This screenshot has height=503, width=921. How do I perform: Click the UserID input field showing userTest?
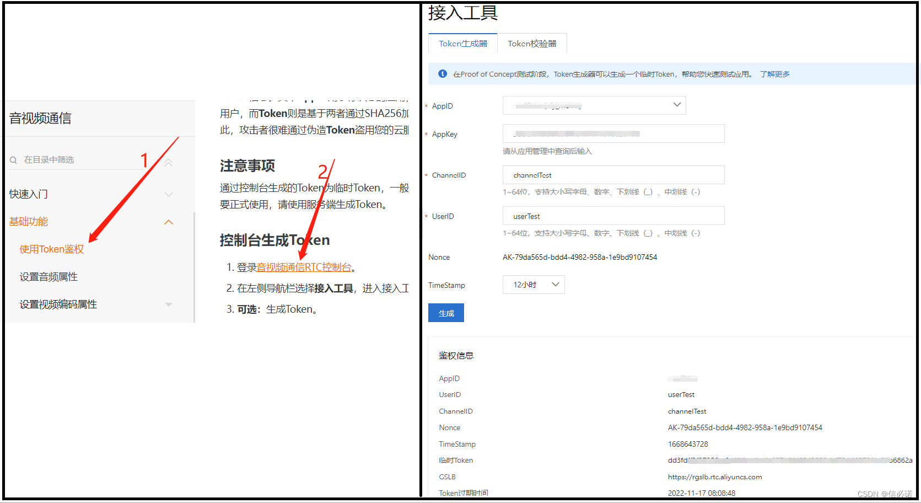pyautogui.click(x=613, y=216)
